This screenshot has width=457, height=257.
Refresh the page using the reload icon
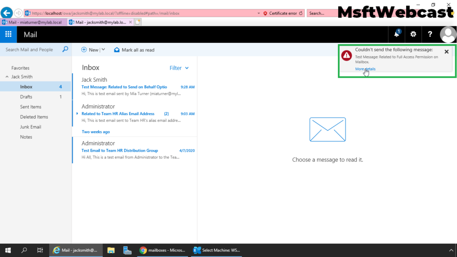tap(301, 13)
